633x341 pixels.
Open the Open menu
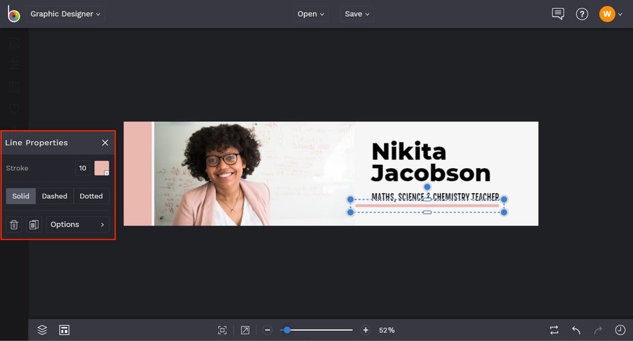[310, 14]
